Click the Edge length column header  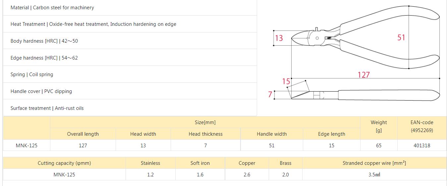[x=332, y=134]
